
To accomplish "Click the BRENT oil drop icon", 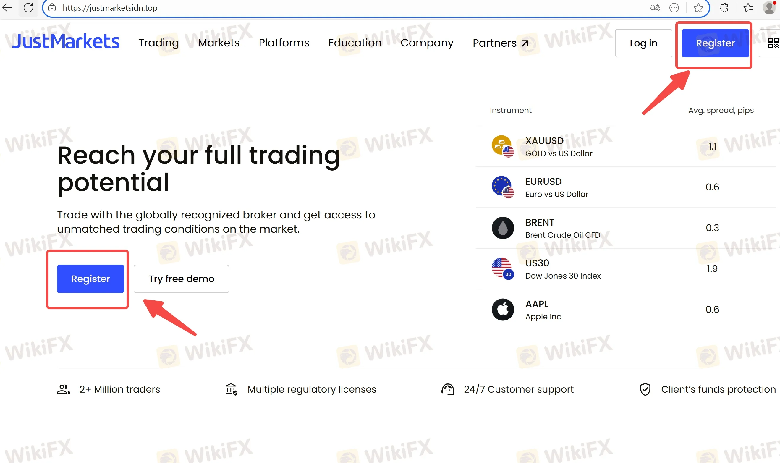I will [503, 228].
